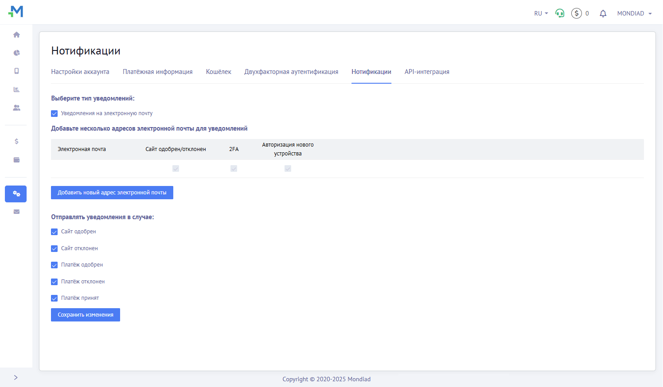Screen dimensions: 663x387
Task: Click the users group sidebar icon
Action: 16,108
